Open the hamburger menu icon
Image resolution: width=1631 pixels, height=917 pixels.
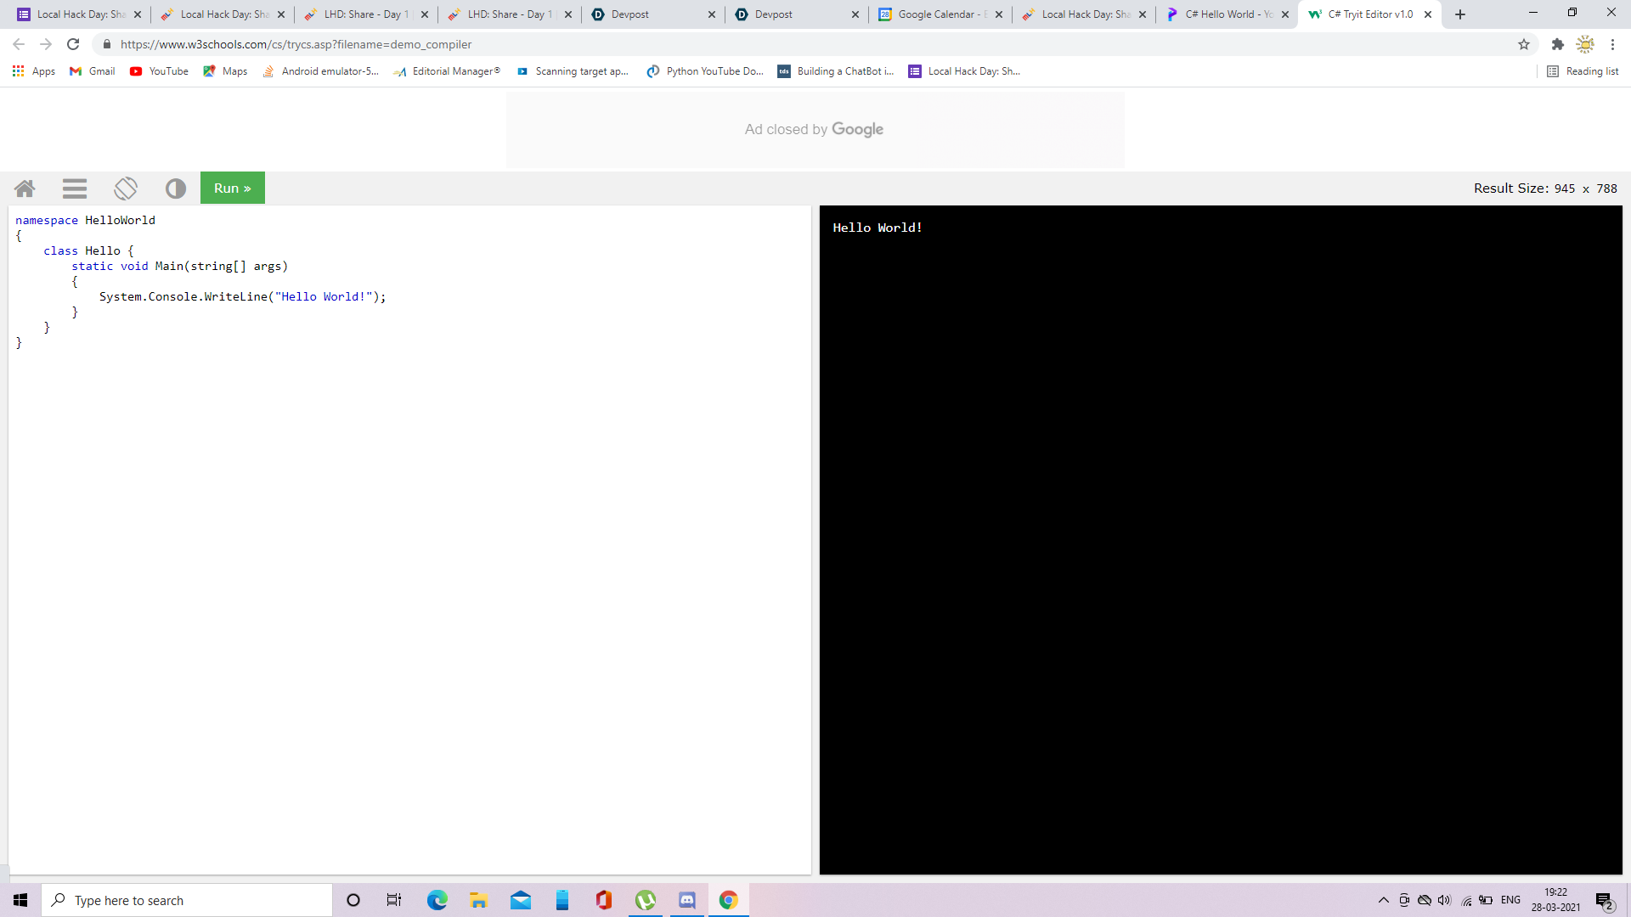coord(75,188)
